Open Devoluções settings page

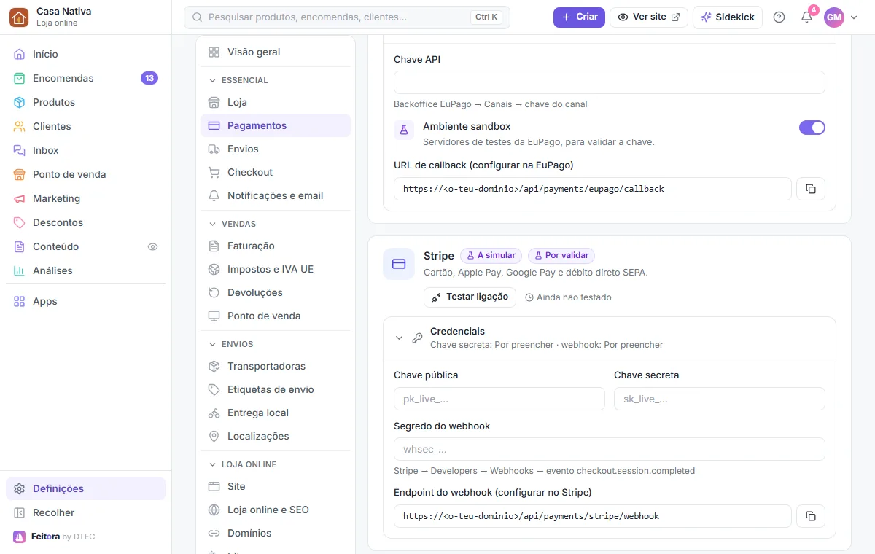[276, 292]
